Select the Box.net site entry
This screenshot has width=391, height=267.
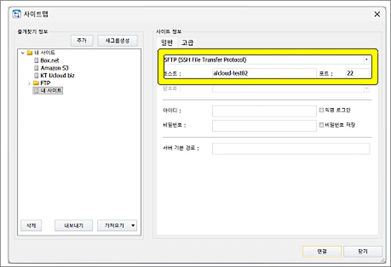50,61
